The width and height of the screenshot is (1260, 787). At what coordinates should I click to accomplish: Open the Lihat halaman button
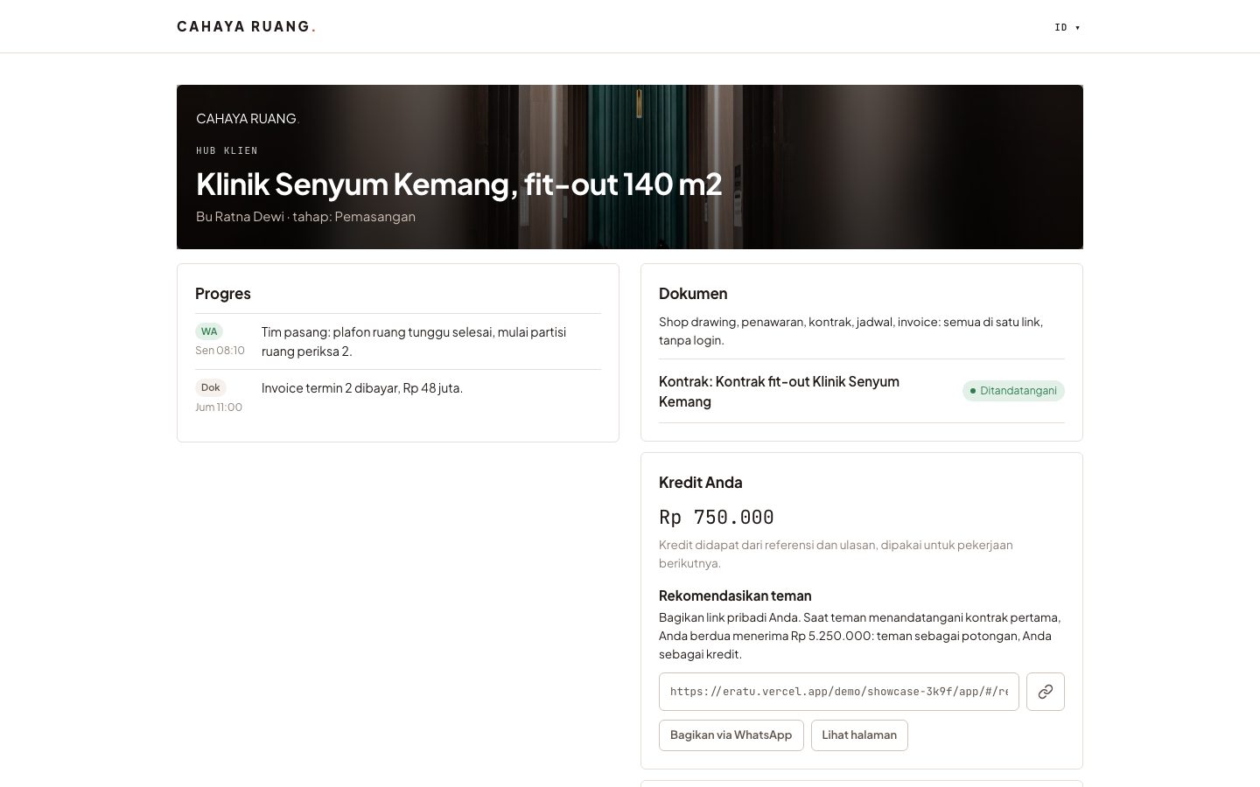coord(859,735)
